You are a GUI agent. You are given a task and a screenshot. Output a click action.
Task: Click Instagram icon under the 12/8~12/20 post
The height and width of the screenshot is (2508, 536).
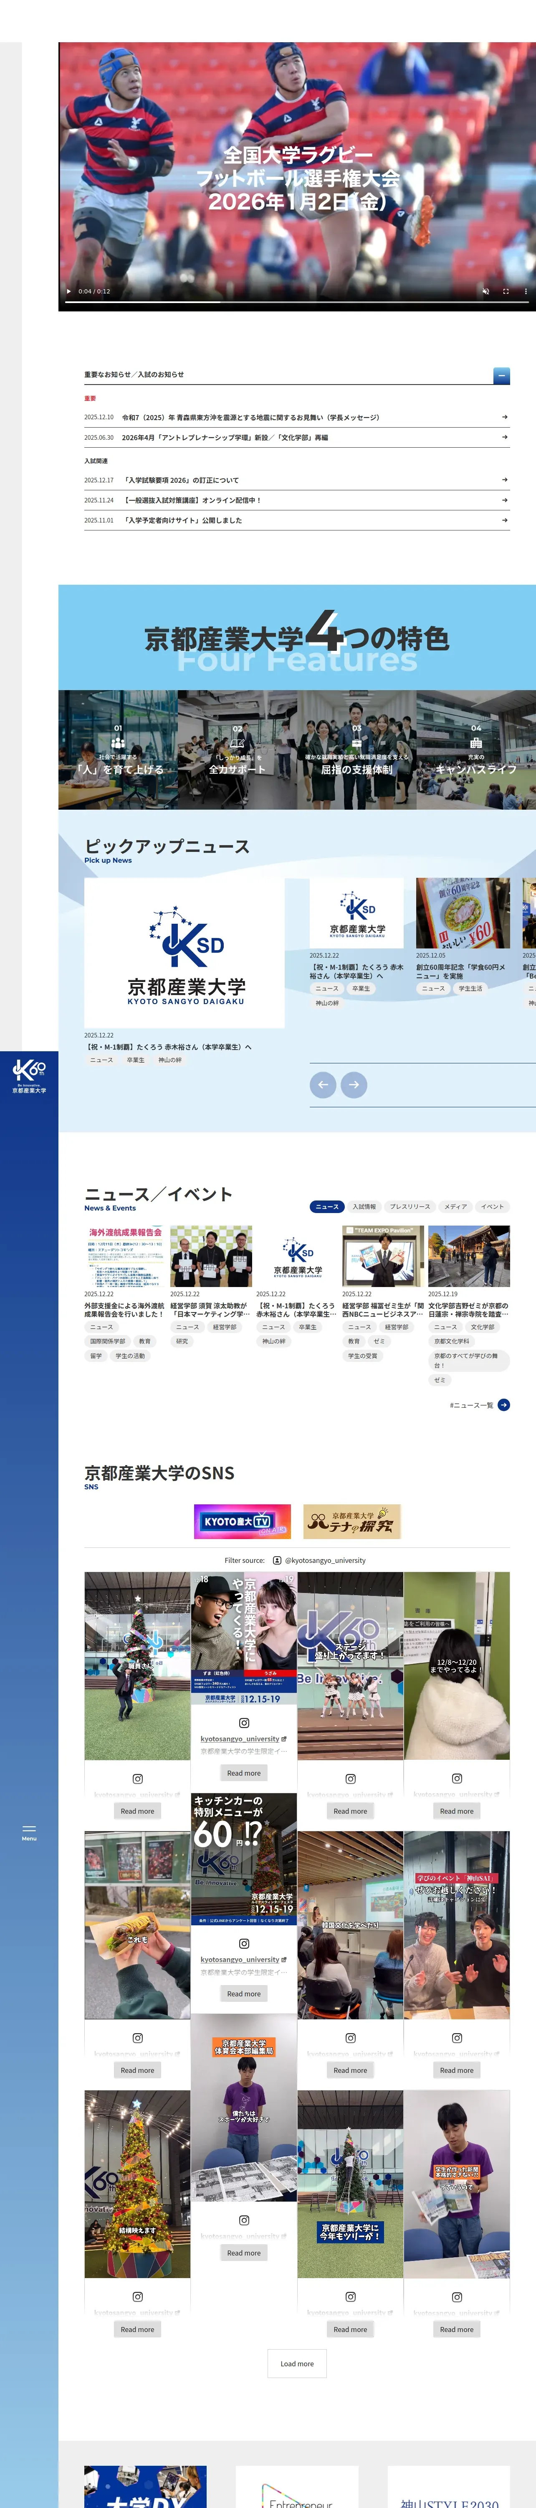click(457, 1779)
